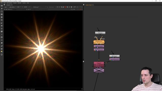
Task: Open the rgba channel set dropdown
Action: (6, 7)
